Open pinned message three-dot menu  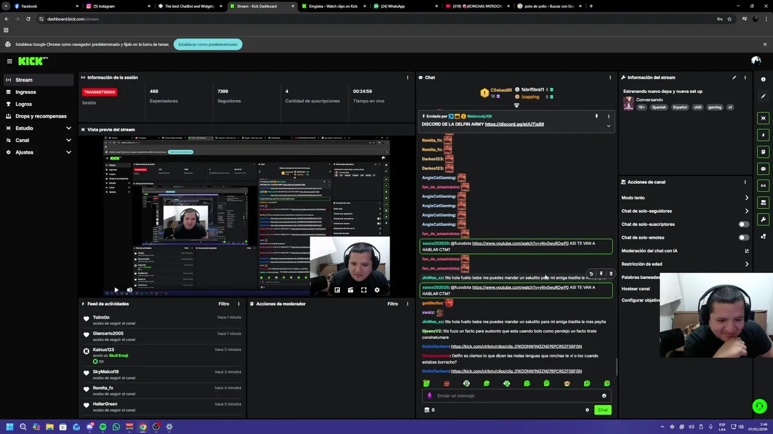(608, 116)
